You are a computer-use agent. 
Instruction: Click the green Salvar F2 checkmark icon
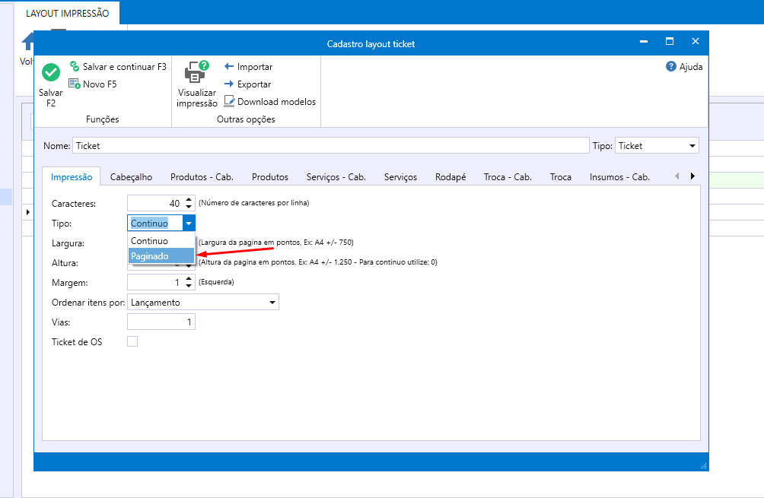click(x=51, y=73)
